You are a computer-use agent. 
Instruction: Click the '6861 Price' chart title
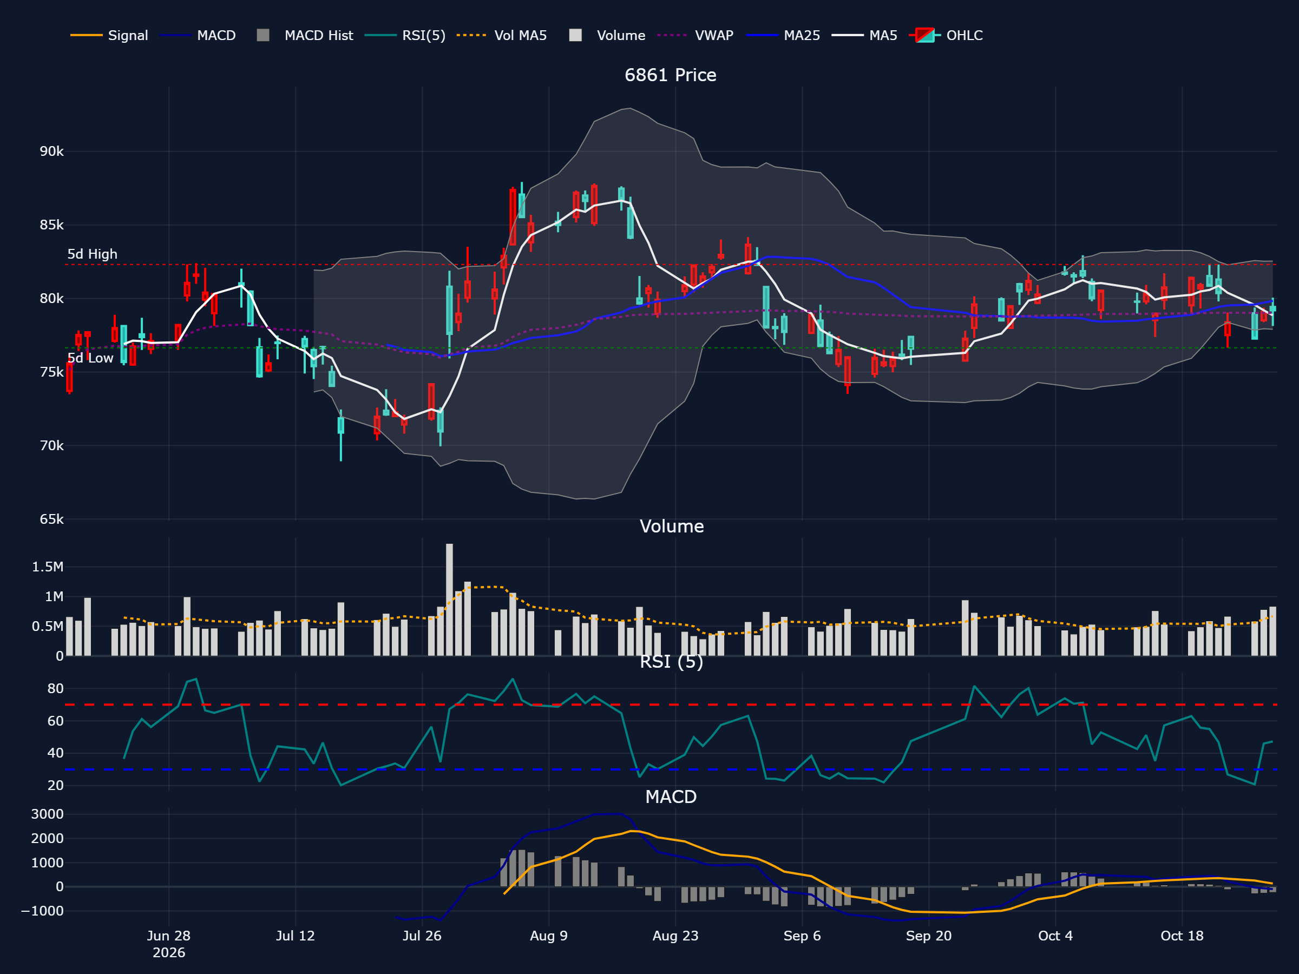point(671,75)
